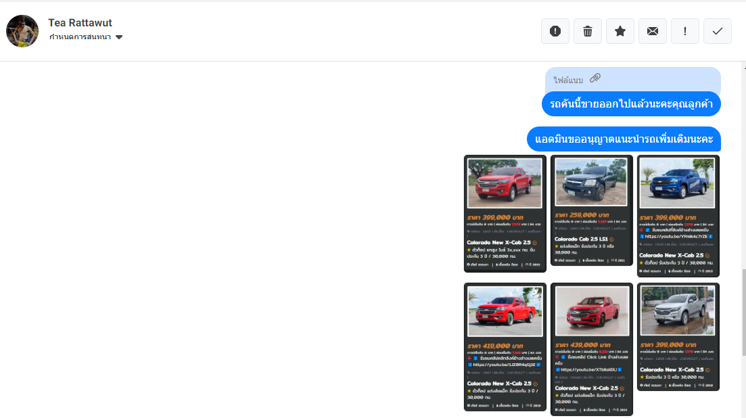Select the รถคันนี้ขายออกไปแล้วนะคะคุณลูกค้า message bubble

click(631, 103)
